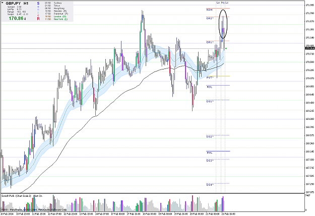315x216 pixels.
Task: Click the 171.995 label on the price axis
Action: click(x=309, y=5)
